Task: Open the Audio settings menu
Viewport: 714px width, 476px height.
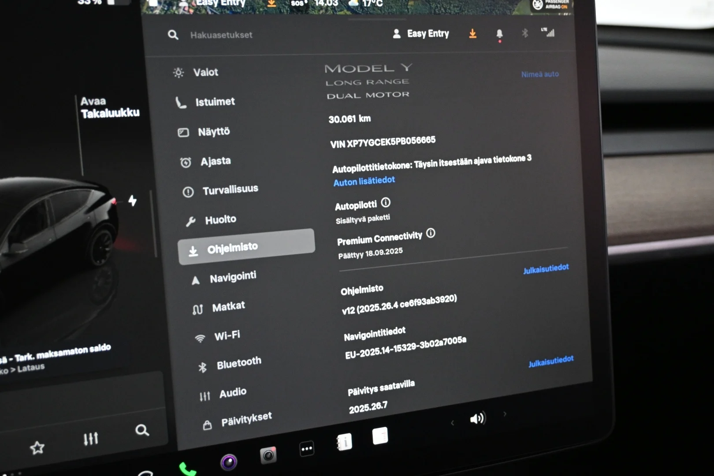Action: click(x=223, y=394)
